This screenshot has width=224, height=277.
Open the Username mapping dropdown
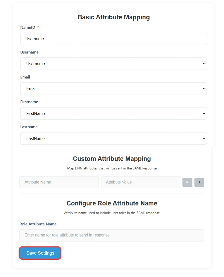point(113,64)
